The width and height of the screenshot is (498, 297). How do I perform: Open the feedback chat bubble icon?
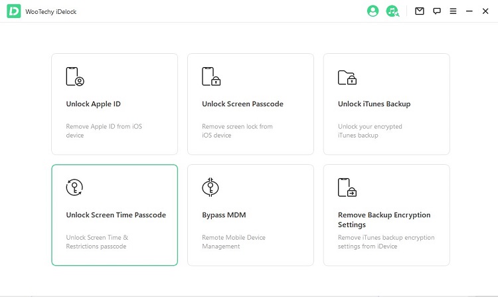point(437,11)
